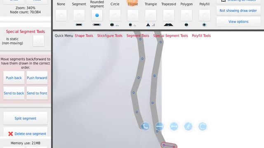Tap the floating diagonal-slash quick tool icon
264x148 pixels.
click(188, 126)
